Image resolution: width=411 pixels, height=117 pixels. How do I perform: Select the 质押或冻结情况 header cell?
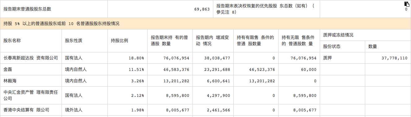click(x=338, y=35)
